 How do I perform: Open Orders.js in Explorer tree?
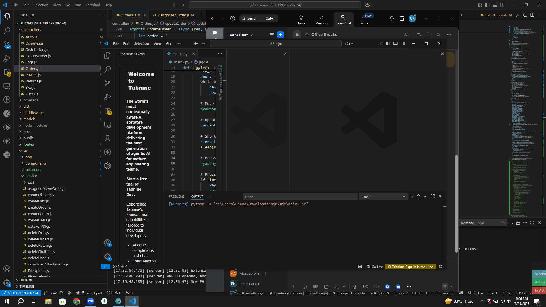coord(33,69)
